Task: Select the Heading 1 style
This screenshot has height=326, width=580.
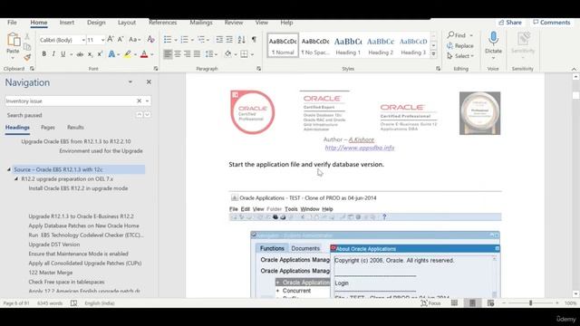Action: (x=348, y=46)
